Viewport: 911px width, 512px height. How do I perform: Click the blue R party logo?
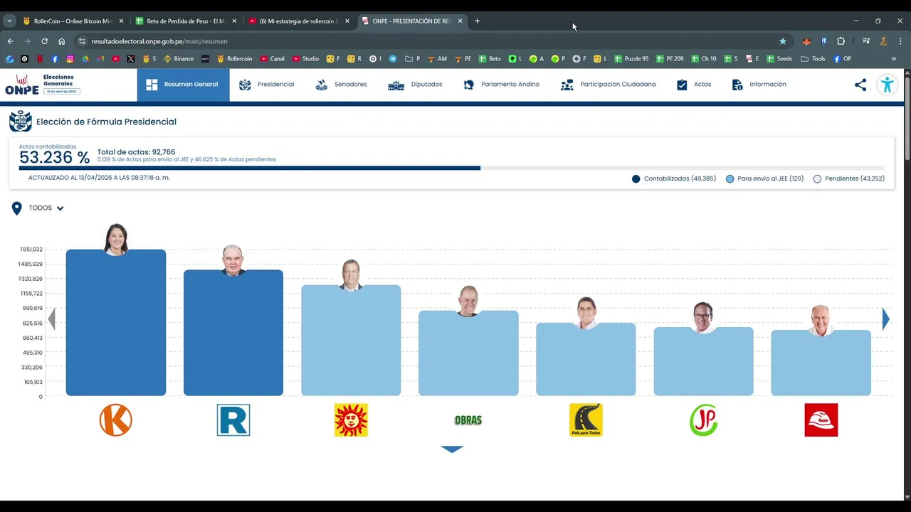coord(233,420)
